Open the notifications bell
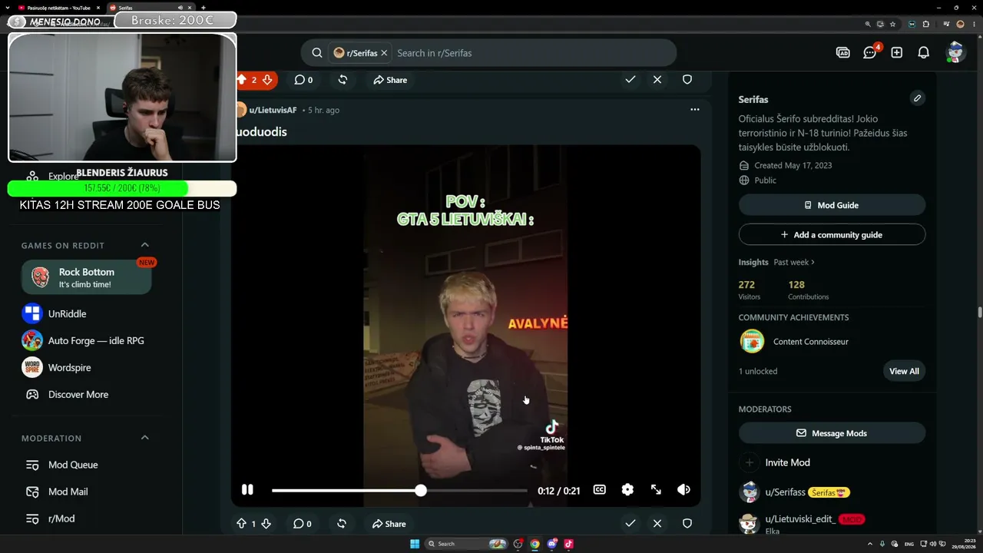The width and height of the screenshot is (983, 553). [x=924, y=53]
